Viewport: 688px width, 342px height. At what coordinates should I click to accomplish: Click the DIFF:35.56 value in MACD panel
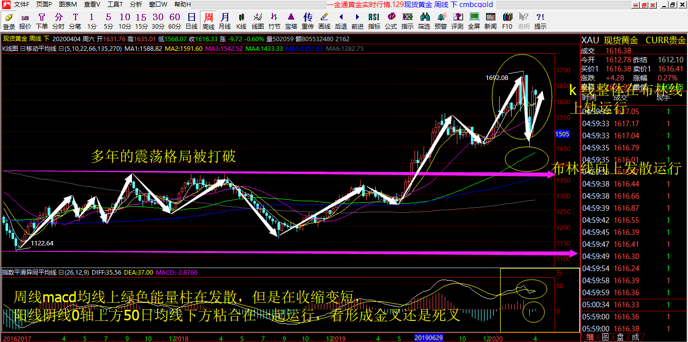click(x=107, y=272)
